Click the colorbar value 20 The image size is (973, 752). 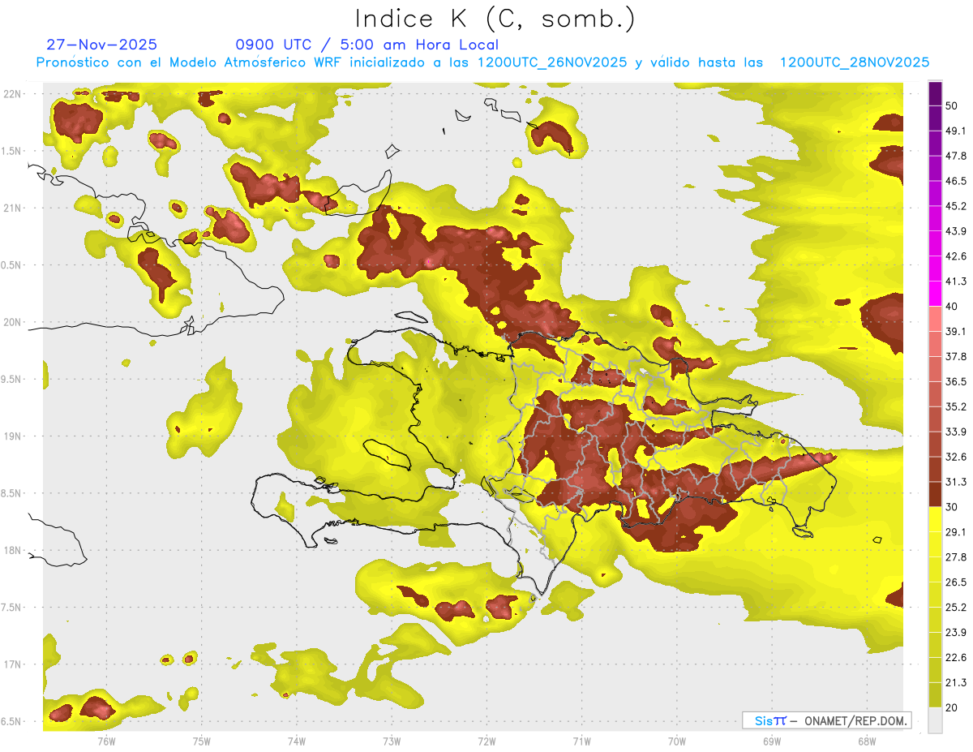click(x=952, y=707)
